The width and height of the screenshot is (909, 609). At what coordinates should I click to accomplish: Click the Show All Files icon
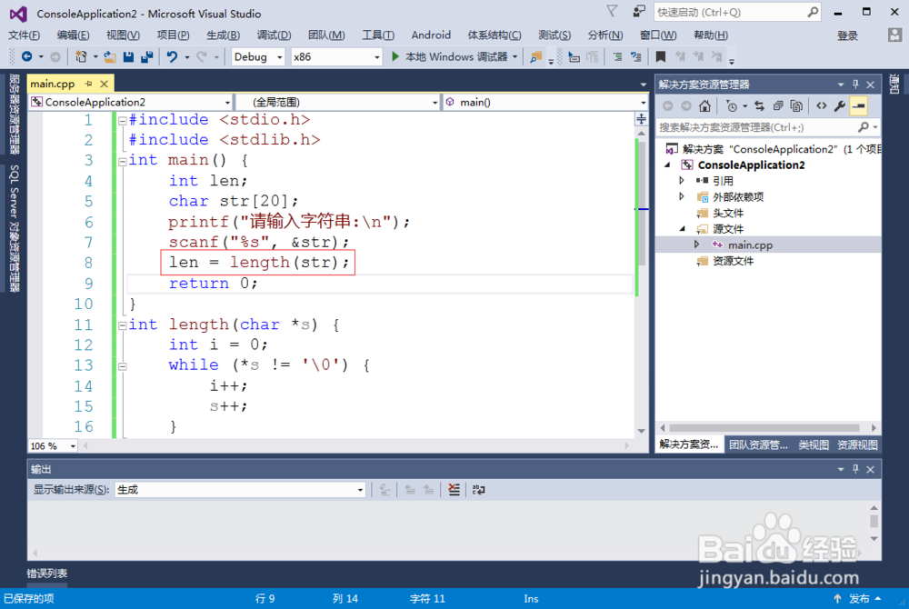click(796, 106)
